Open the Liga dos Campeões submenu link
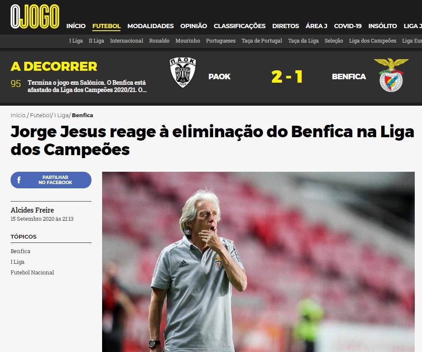The height and width of the screenshot is (352, 422). click(373, 41)
